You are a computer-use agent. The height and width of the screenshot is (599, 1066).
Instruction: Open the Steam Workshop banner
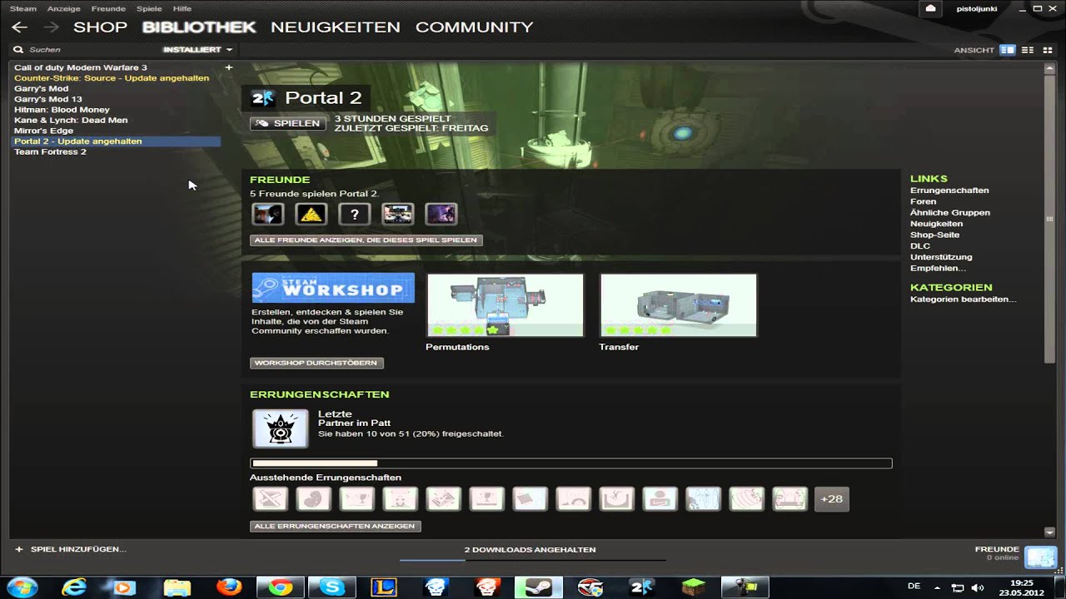tap(333, 288)
